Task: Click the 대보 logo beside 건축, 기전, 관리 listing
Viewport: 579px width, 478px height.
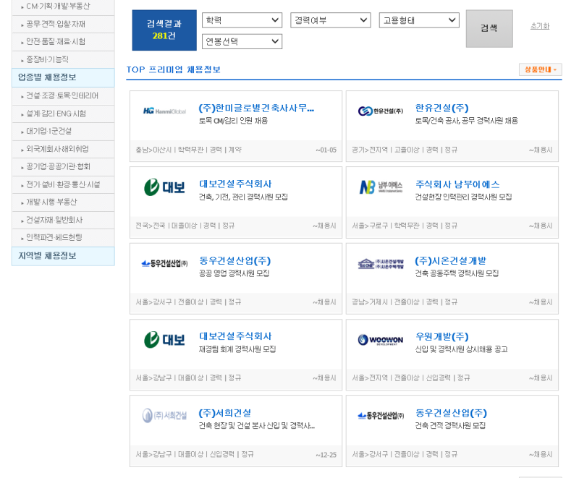Action: [x=164, y=187]
